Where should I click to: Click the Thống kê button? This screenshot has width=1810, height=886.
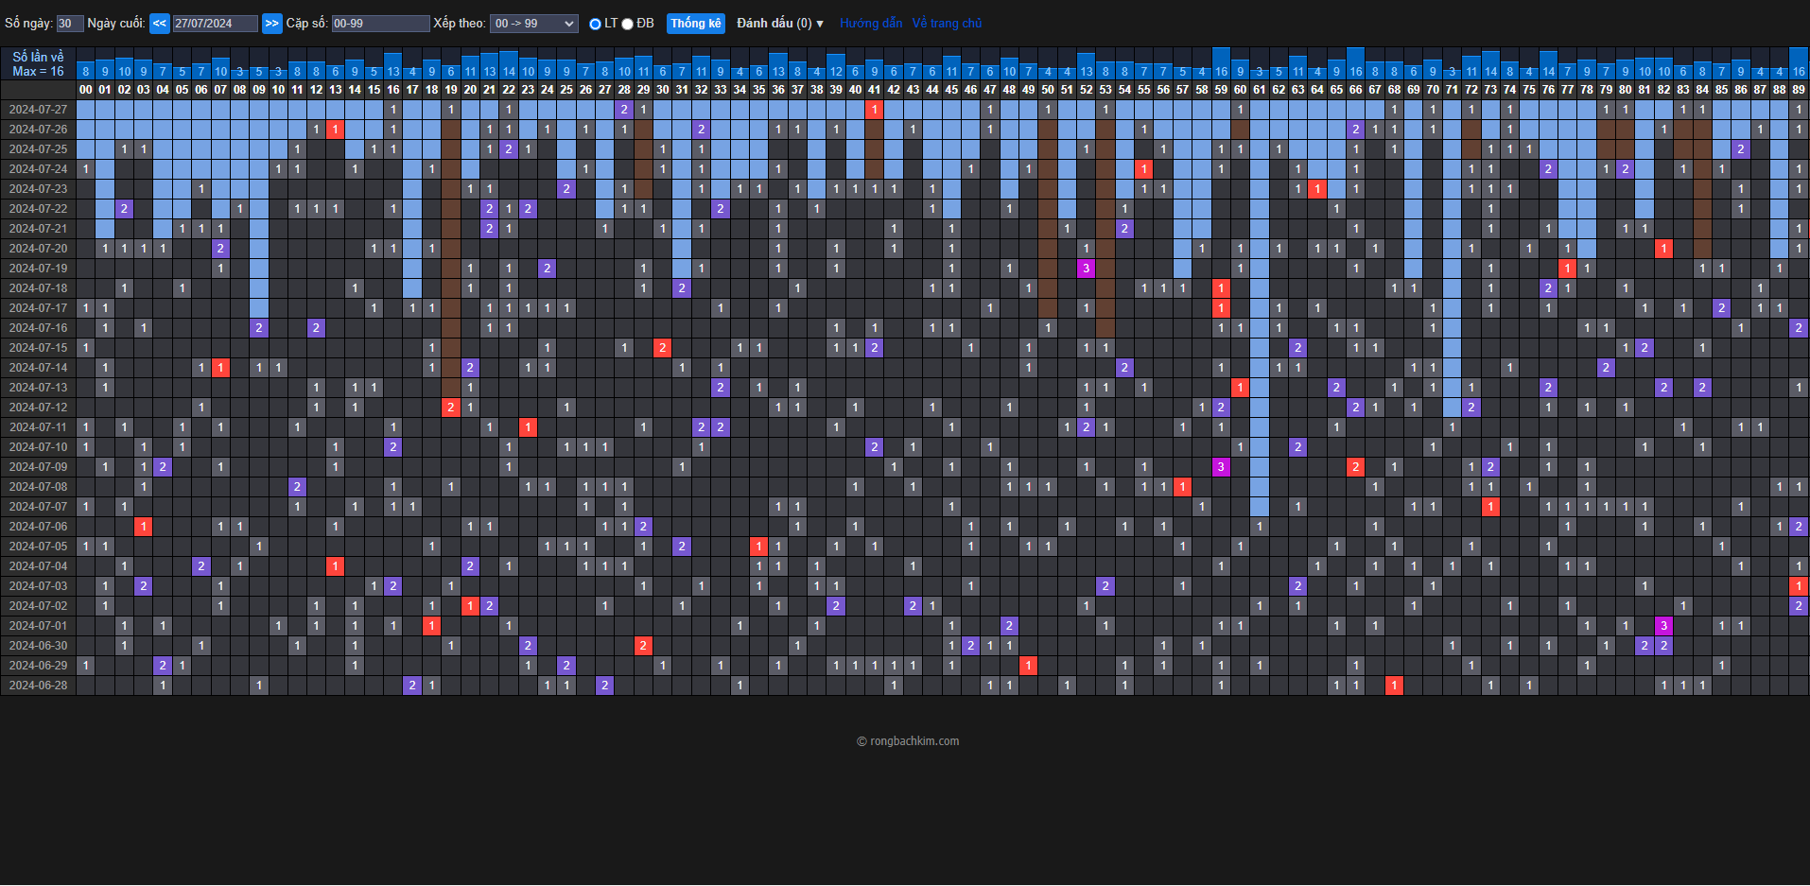coord(696,24)
